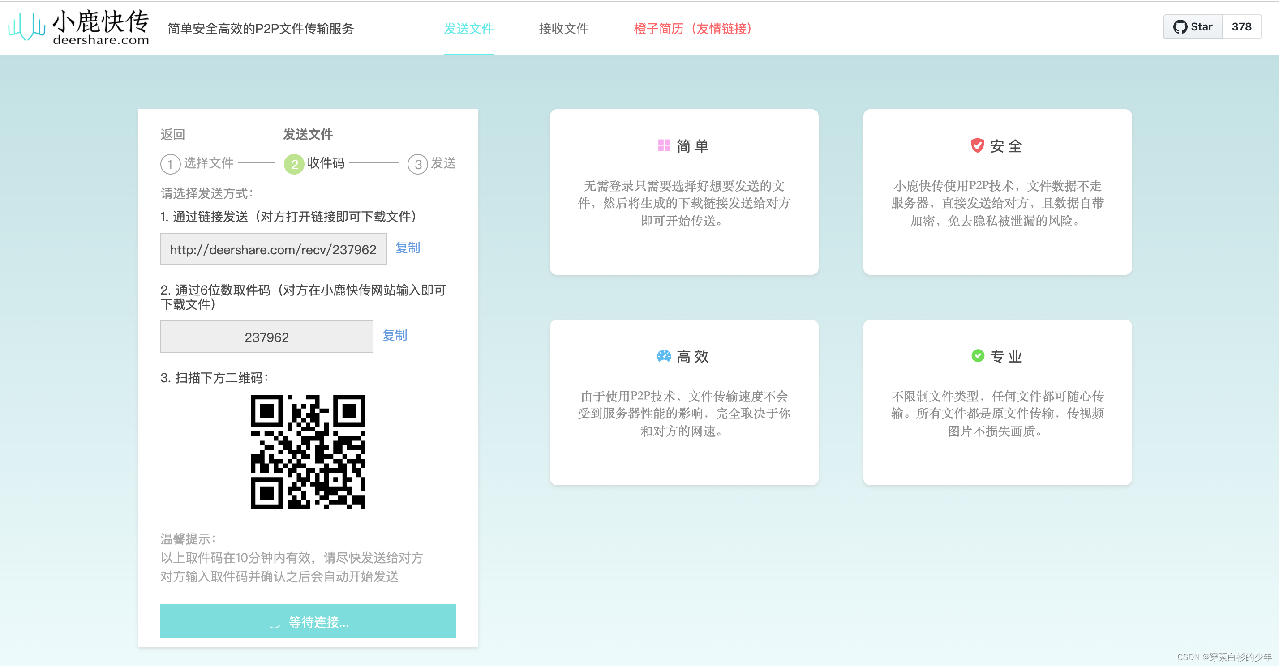Click the step 1 circle for 选择文件
The width and height of the screenshot is (1279, 666).
(x=170, y=164)
